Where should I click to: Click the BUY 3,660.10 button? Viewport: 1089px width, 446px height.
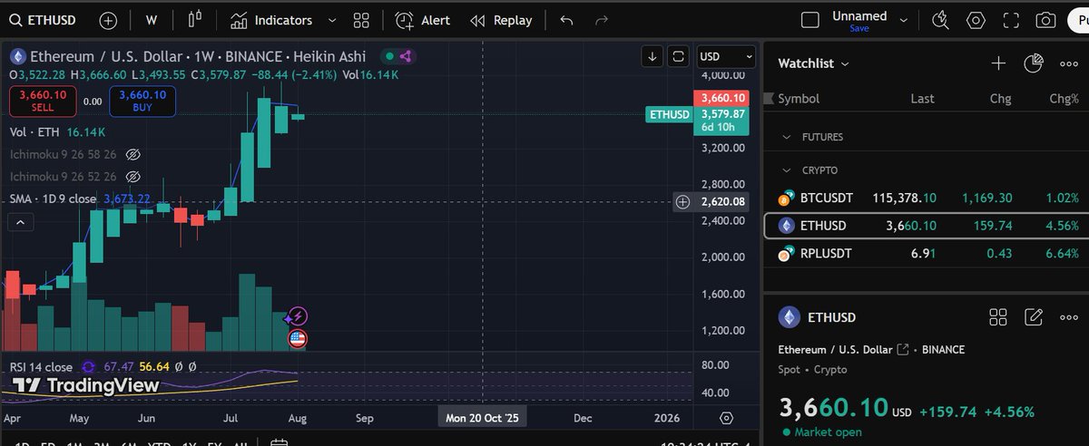tap(142, 101)
